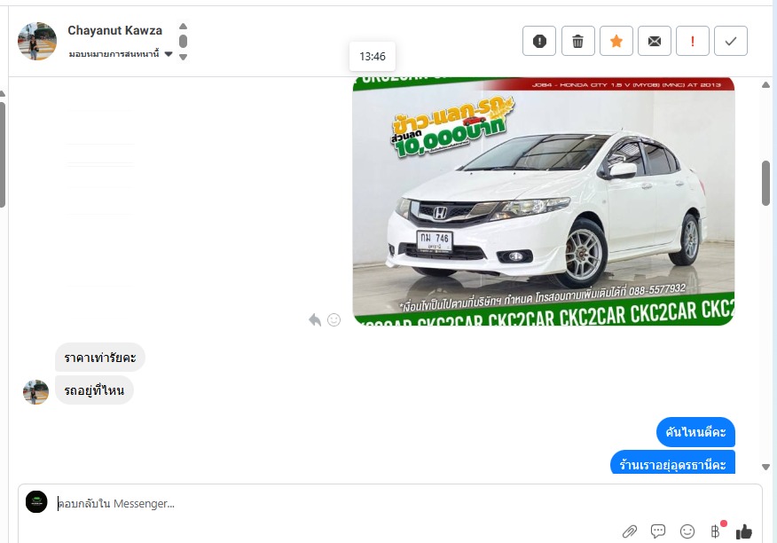Open the white Honda City image
Viewport: 777px width, 543px height.
click(x=544, y=201)
